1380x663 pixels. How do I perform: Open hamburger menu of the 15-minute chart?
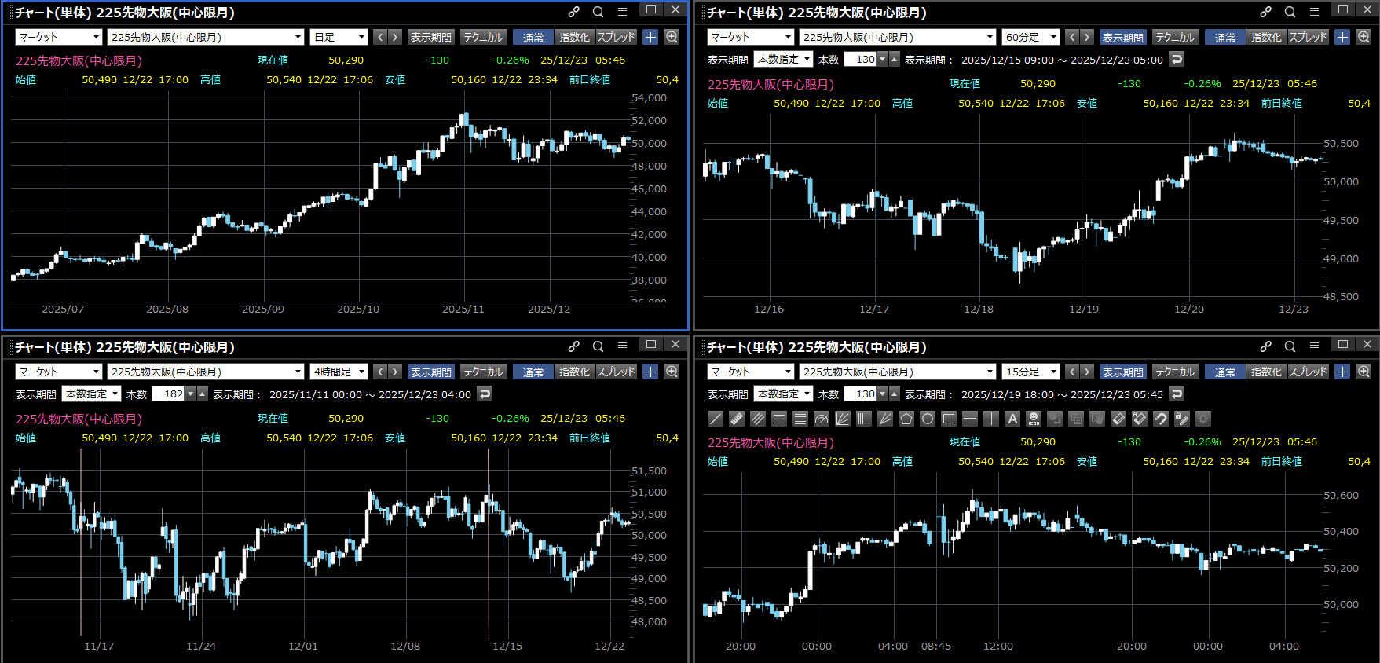(x=1314, y=346)
